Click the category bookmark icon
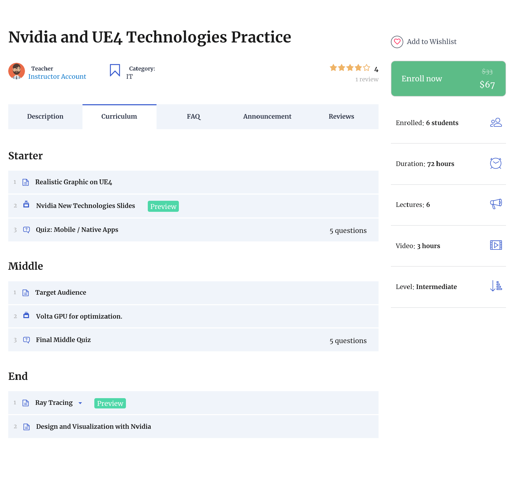The height and width of the screenshot is (489, 514). 115,70
